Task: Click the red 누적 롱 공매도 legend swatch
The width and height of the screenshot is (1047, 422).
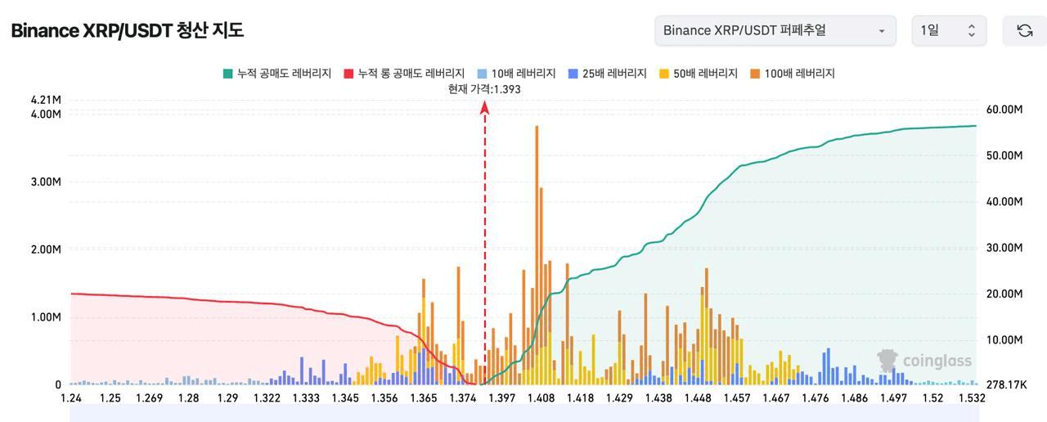Action: tap(348, 74)
